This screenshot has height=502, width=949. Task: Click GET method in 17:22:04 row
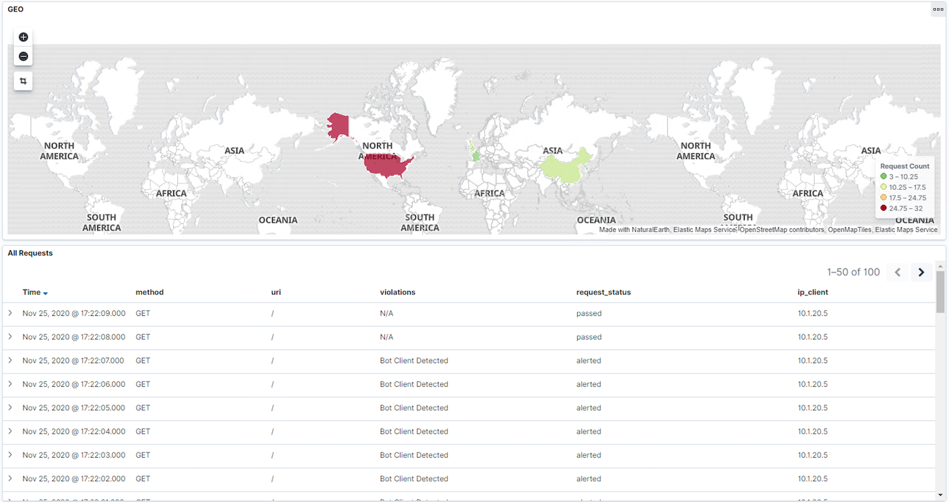point(143,432)
